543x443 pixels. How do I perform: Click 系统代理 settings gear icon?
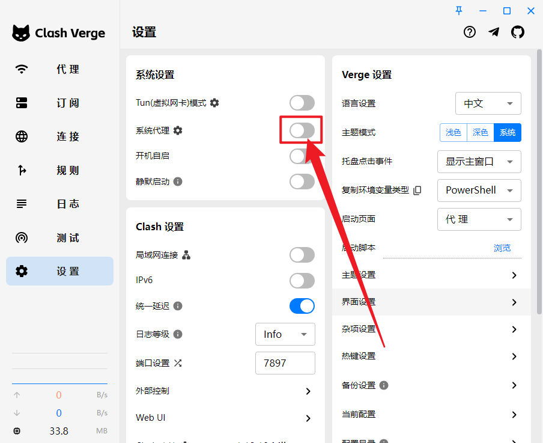coord(178,130)
